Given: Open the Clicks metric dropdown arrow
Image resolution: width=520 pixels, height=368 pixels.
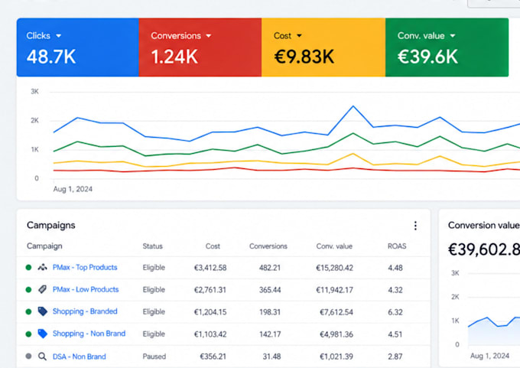Looking at the screenshot, I should [59, 36].
